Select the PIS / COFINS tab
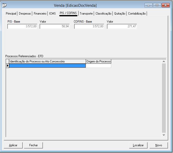Image resolution: width=173 pixels, height=153 pixels. (x=68, y=13)
